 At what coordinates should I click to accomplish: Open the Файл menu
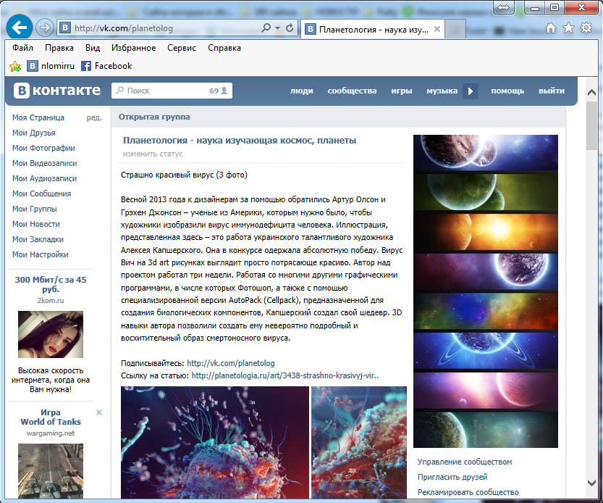pos(22,48)
